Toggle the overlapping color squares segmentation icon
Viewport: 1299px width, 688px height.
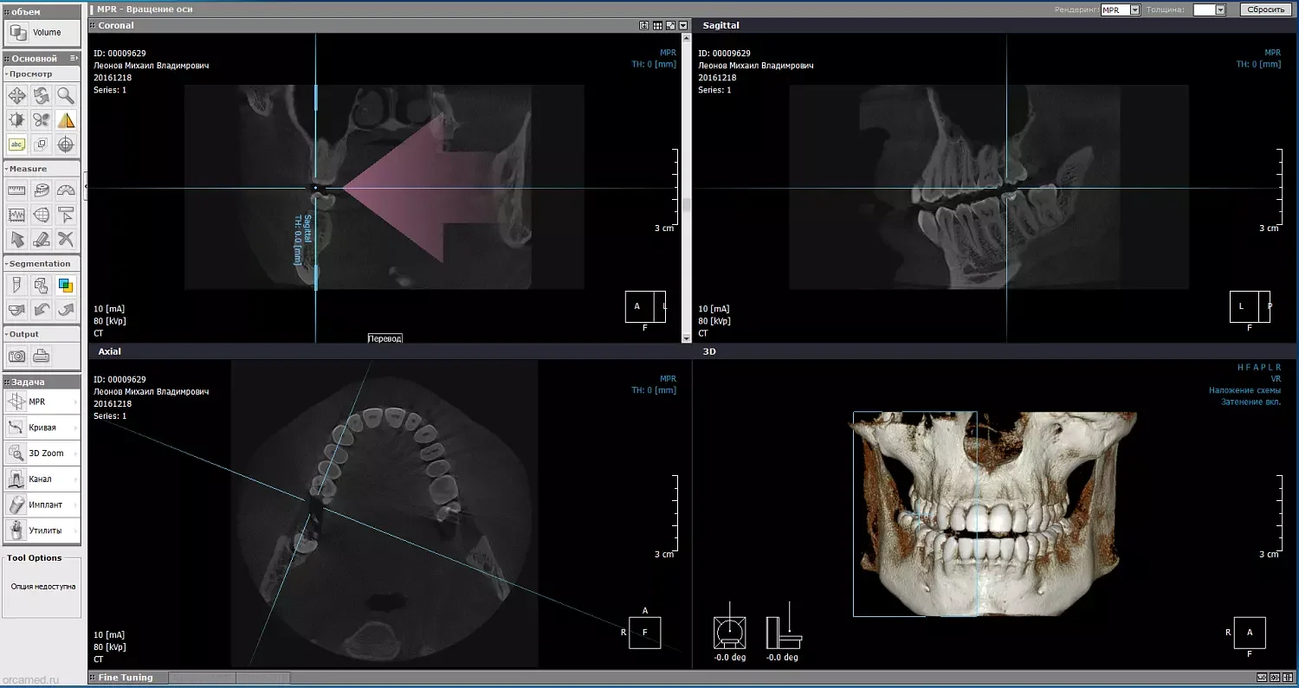coord(66,285)
